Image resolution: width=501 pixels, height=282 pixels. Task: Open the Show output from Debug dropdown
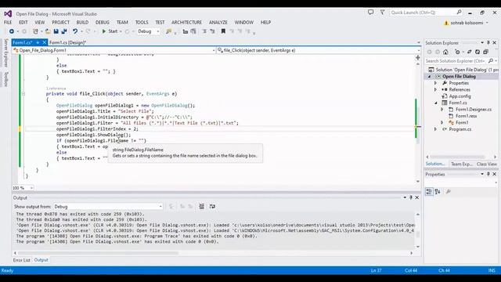(108, 207)
